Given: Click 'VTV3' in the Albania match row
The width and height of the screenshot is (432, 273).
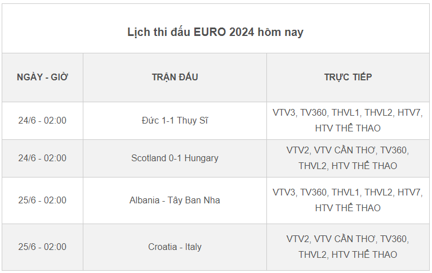Looking at the screenshot, I should pos(284,193).
